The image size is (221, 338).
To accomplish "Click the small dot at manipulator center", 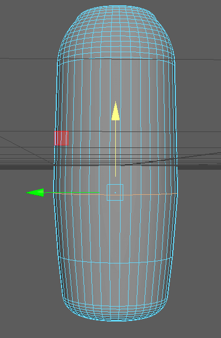I will pos(115,193).
